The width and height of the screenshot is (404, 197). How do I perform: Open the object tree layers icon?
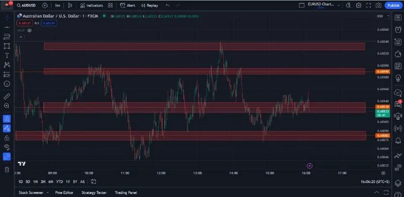pos(398,183)
